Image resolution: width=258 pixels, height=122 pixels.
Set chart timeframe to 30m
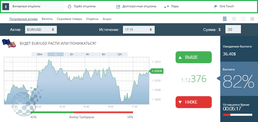point(39,54)
